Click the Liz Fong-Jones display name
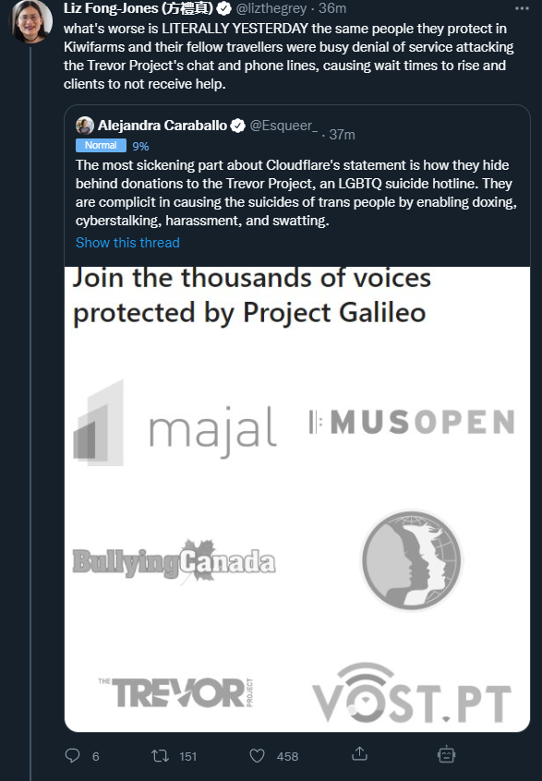 139,8
